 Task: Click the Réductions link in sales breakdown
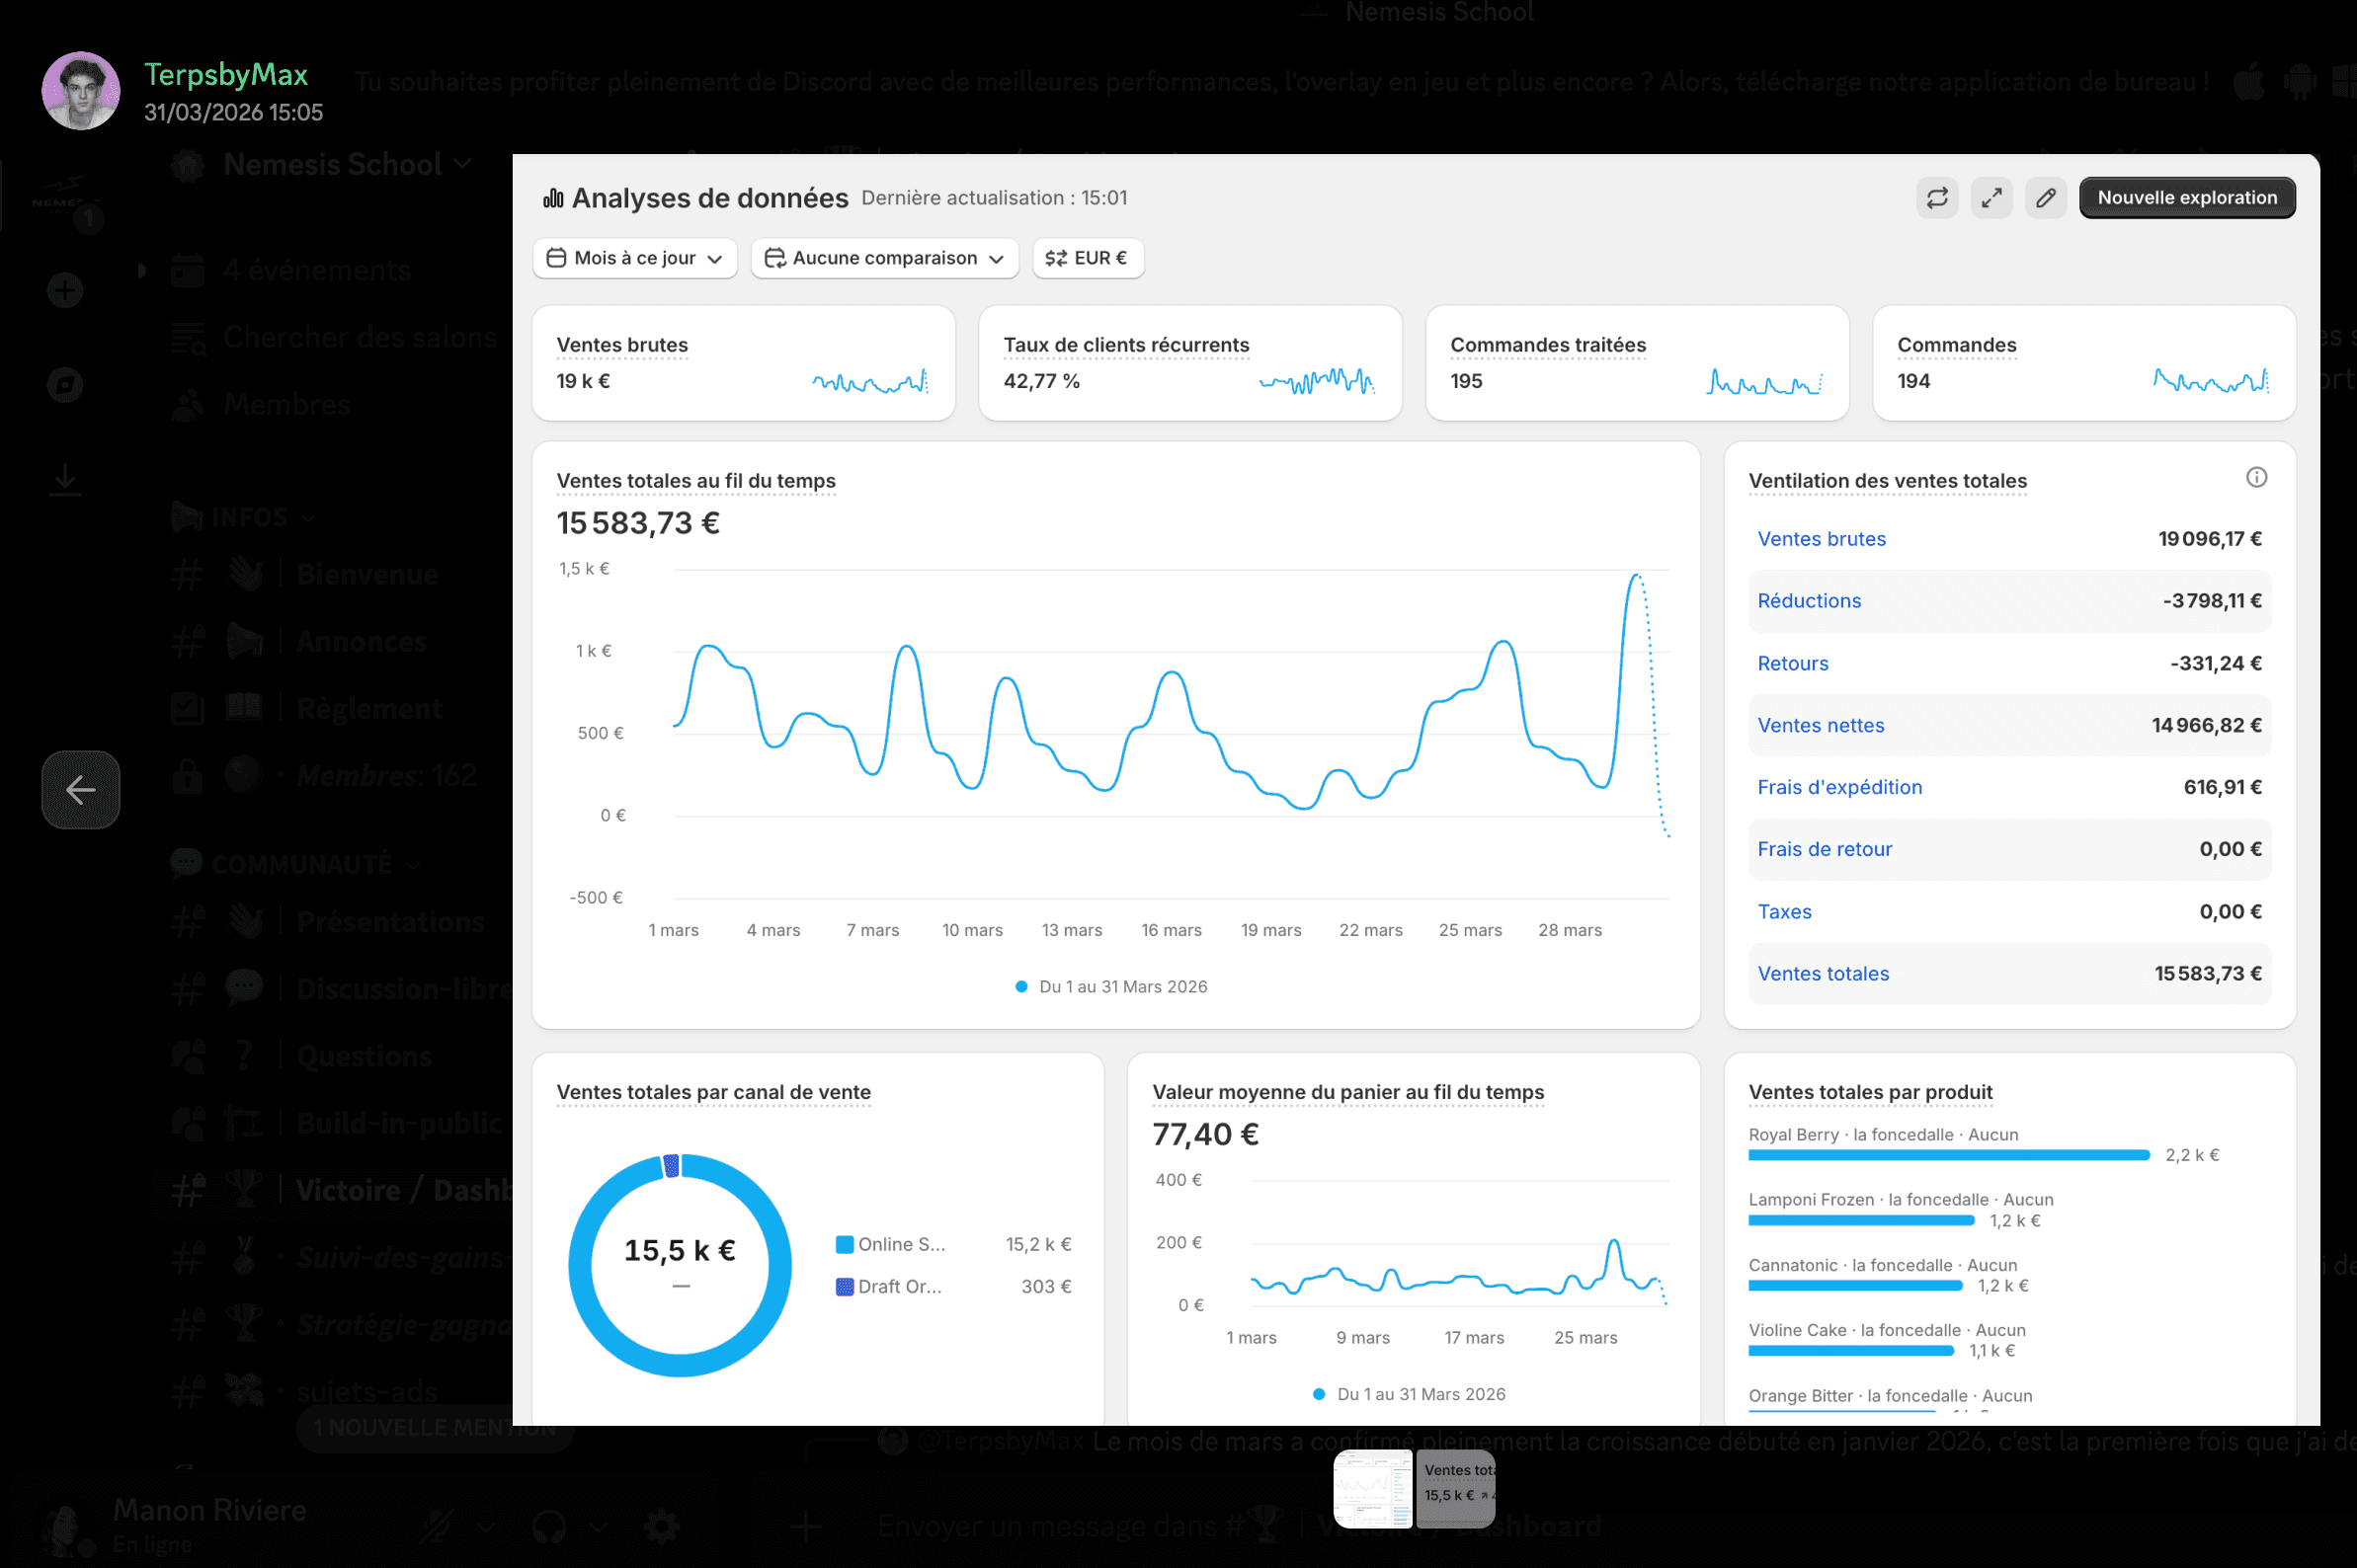(x=1809, y=601)
